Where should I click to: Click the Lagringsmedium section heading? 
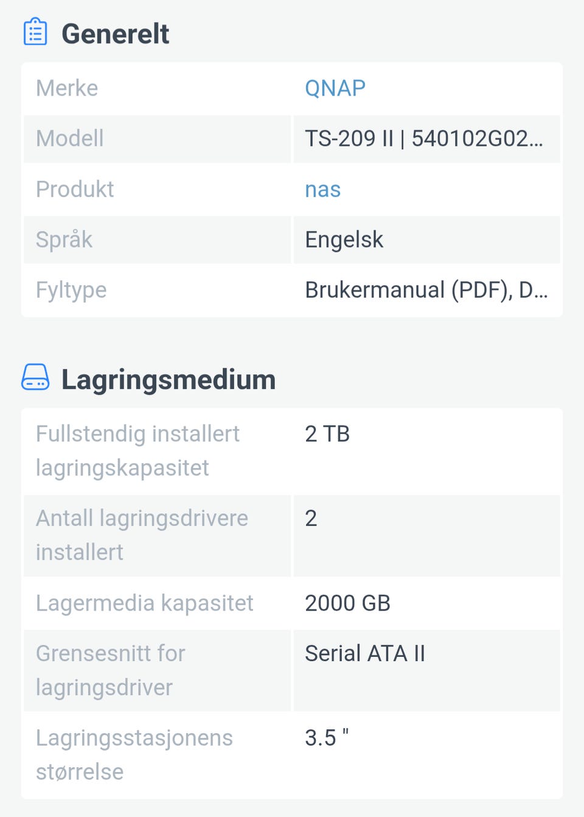point(169,379)
